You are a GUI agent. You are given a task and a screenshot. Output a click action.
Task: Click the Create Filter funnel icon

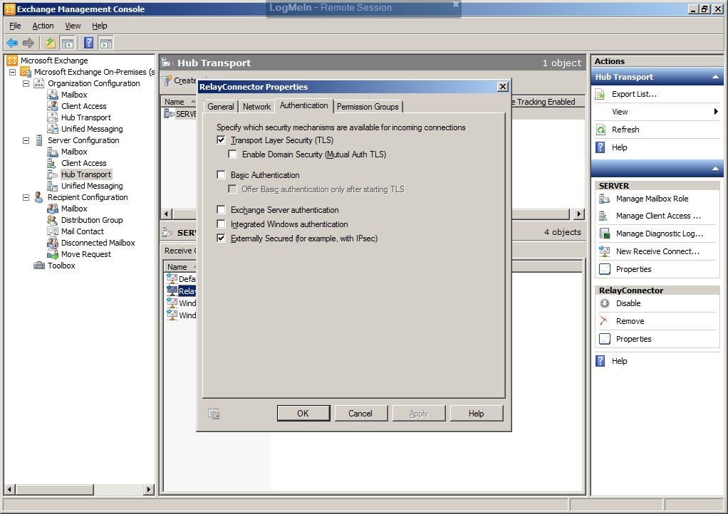[166, 80]
